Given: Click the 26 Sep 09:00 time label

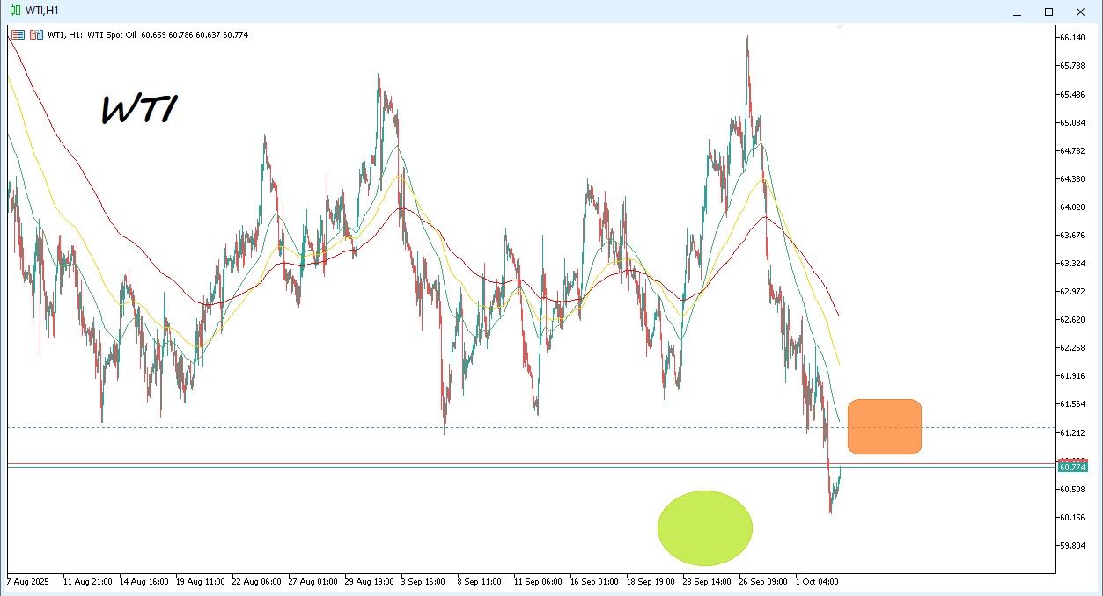Looking at the screenshot, I should [762, 581].
